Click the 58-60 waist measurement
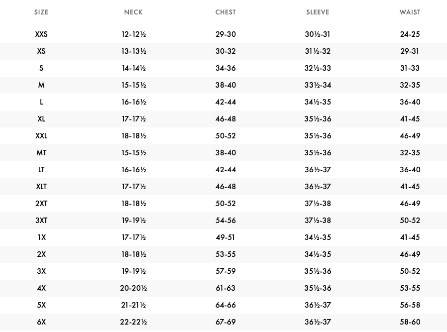Screen dimensions: 447x332 (410, 322)
